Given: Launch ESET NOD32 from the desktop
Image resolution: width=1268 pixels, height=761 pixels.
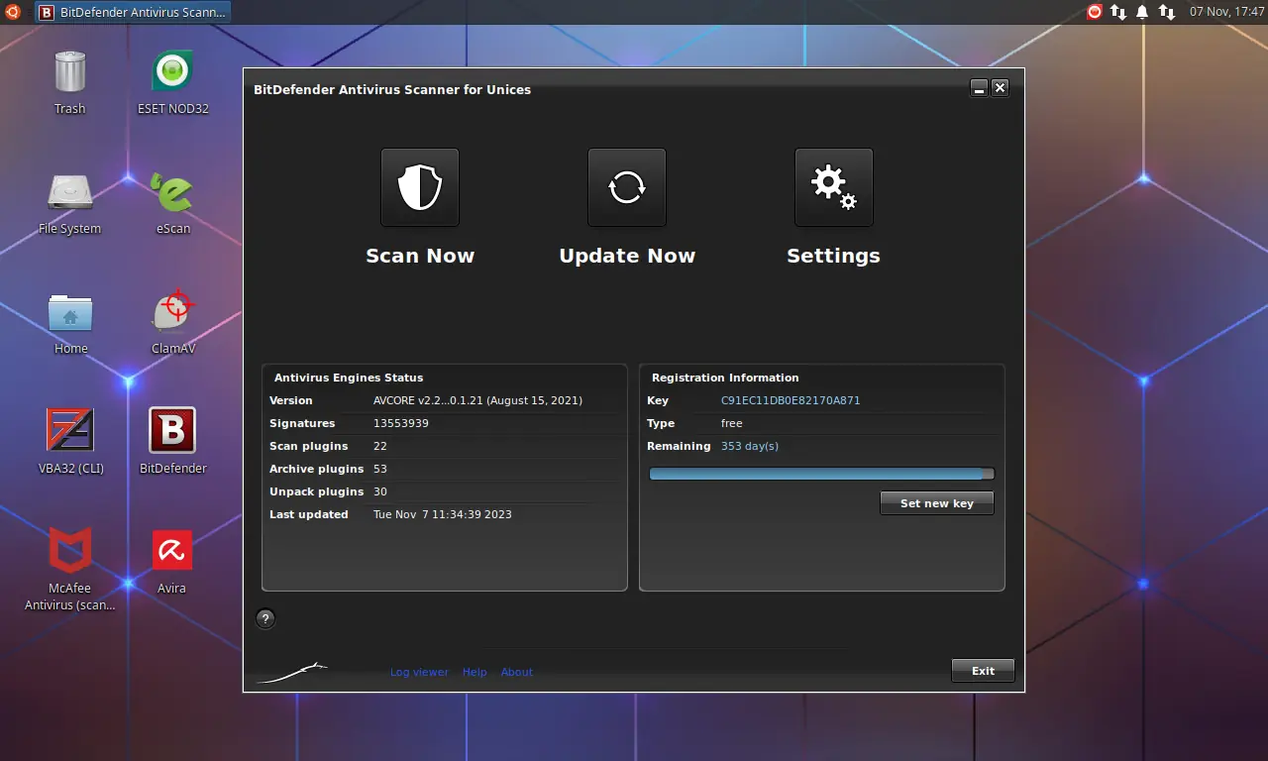Looking at the screenshot, I should click(173, 72).
